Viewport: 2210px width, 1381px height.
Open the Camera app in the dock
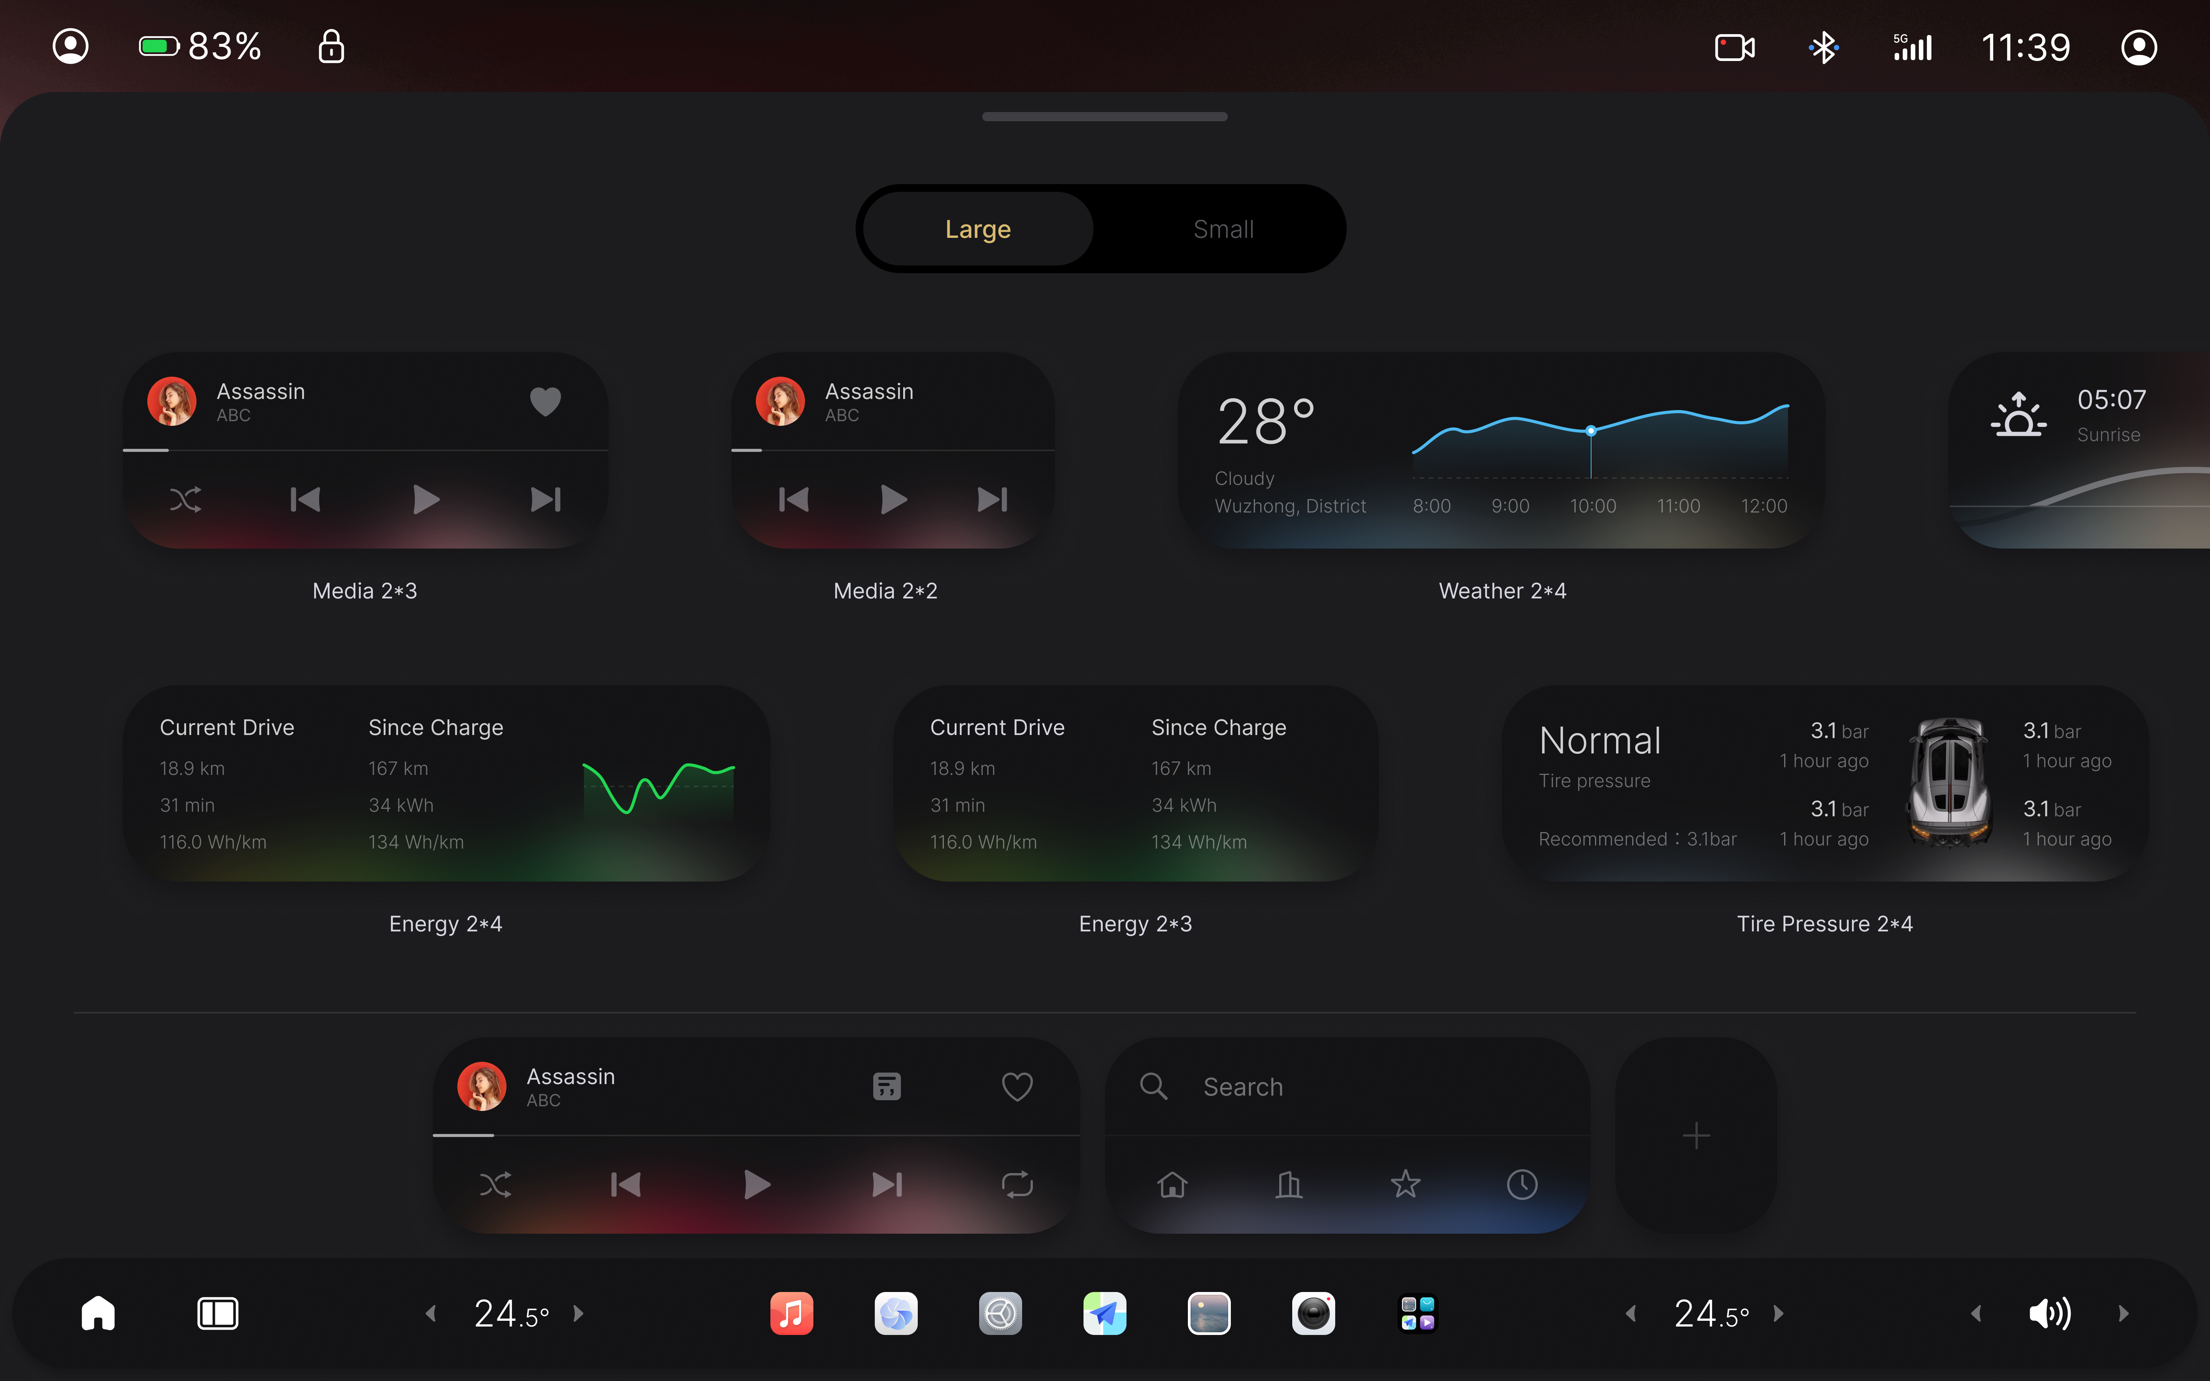[1313, 1313]
